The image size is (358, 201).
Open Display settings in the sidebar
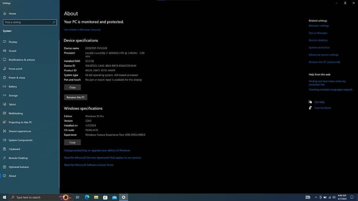[x=13, y=42]
